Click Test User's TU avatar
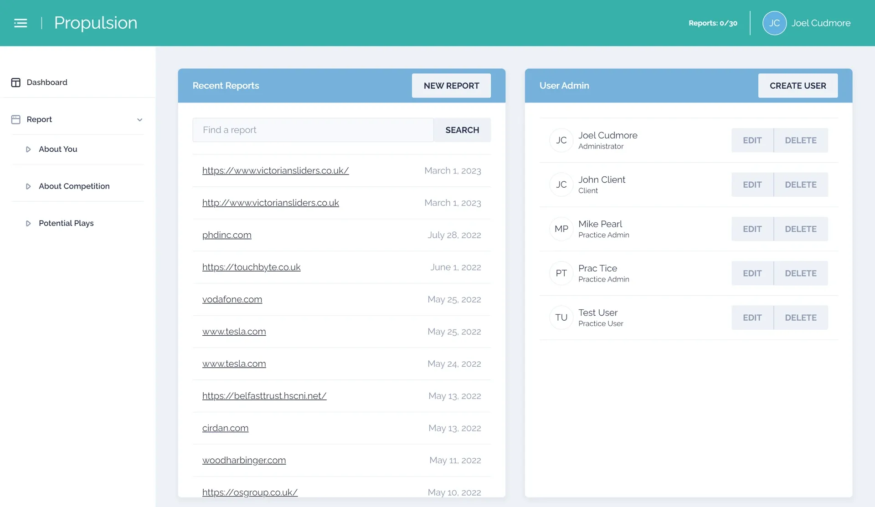The image size is (875, 507). point(561,318)
